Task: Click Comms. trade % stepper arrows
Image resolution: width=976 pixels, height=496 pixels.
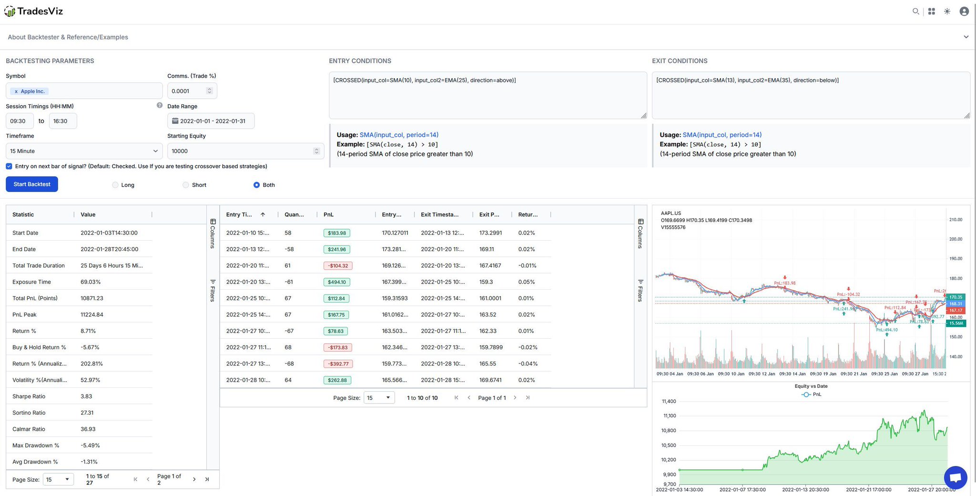Action: click(x=209, y=91)
